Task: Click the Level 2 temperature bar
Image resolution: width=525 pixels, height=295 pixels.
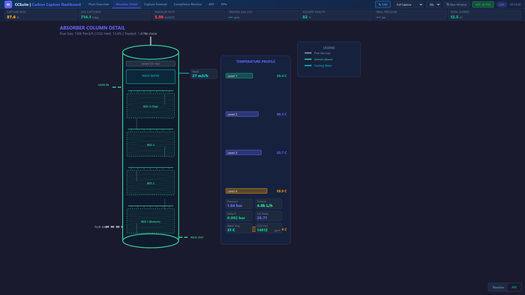Action: pyautogui.click(x=242, y=115)
